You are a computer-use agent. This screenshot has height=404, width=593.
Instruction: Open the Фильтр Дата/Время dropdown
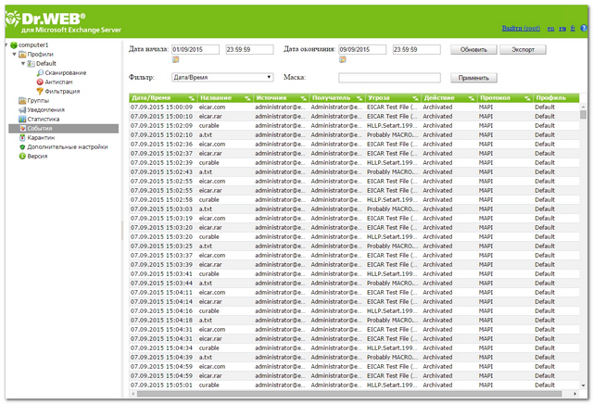(222, 77)
